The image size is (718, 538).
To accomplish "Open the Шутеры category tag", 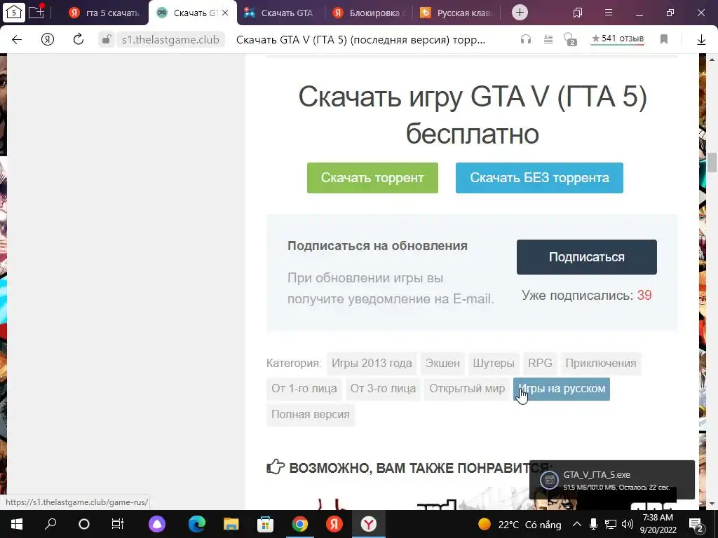I will [x=493, y=364].
